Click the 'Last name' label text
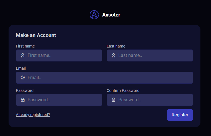Image resolution: width=211 pixels, height=136 pixels. pyautogui.click(x=116, y=46)
